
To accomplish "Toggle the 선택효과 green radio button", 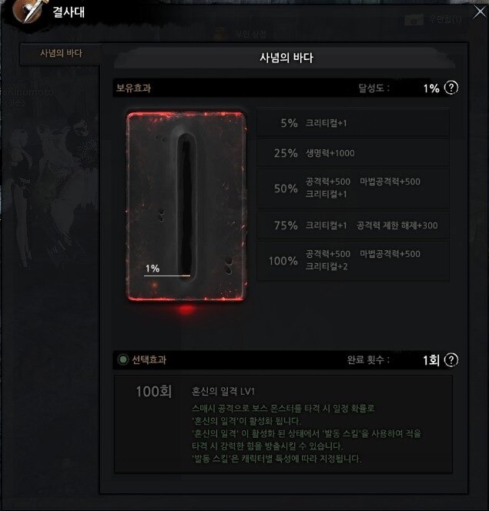I will 123,360.
